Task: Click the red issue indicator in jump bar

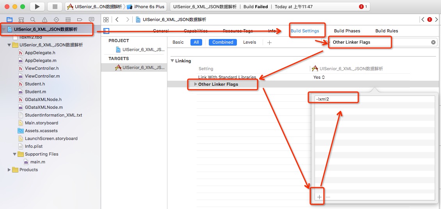Action: click(429, 19)
